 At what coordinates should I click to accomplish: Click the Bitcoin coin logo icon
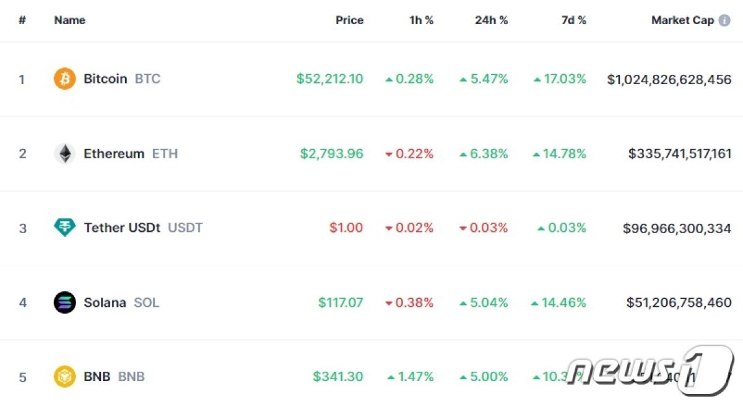(65, 79)
